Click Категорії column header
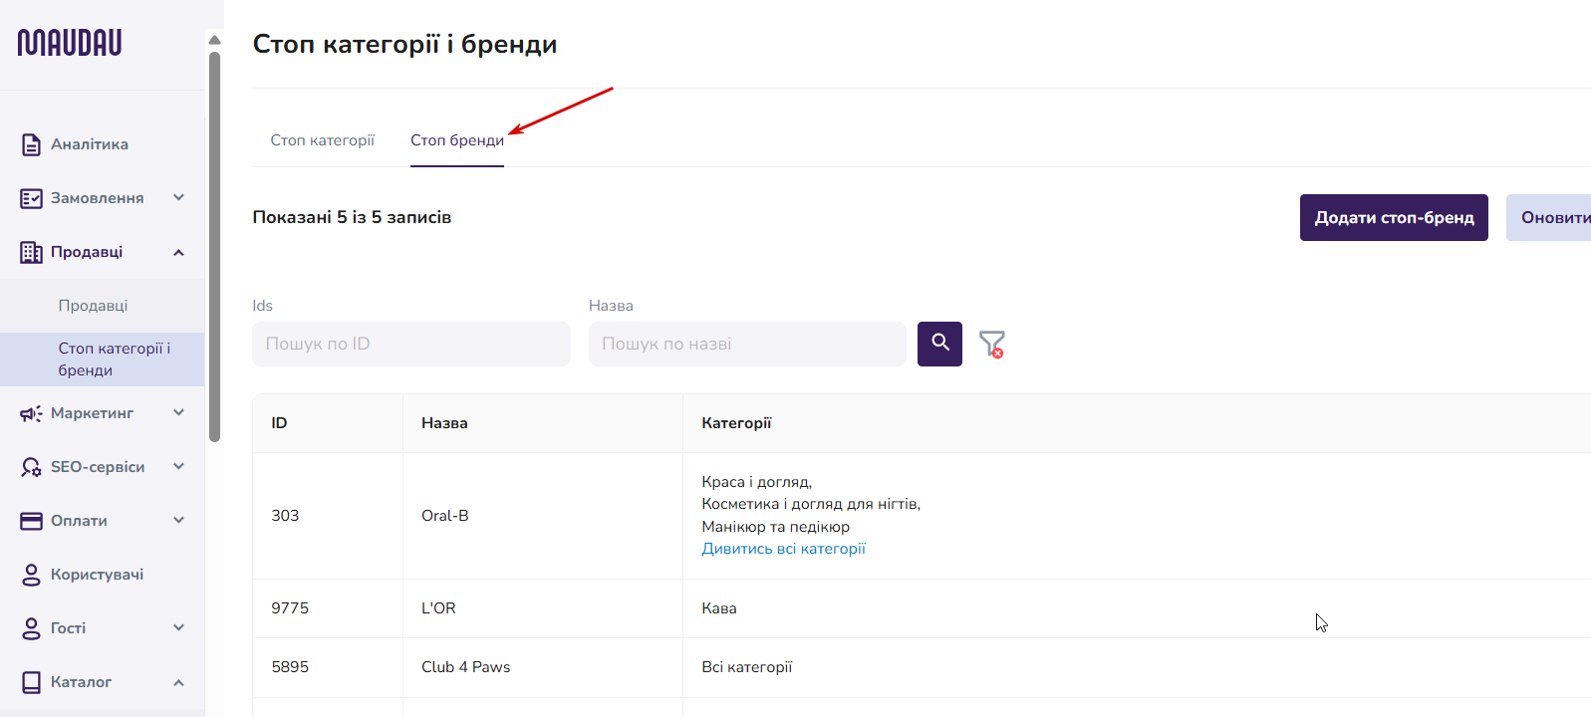The height and width of the screenshot is (717, 1591). tap(736, 423)
